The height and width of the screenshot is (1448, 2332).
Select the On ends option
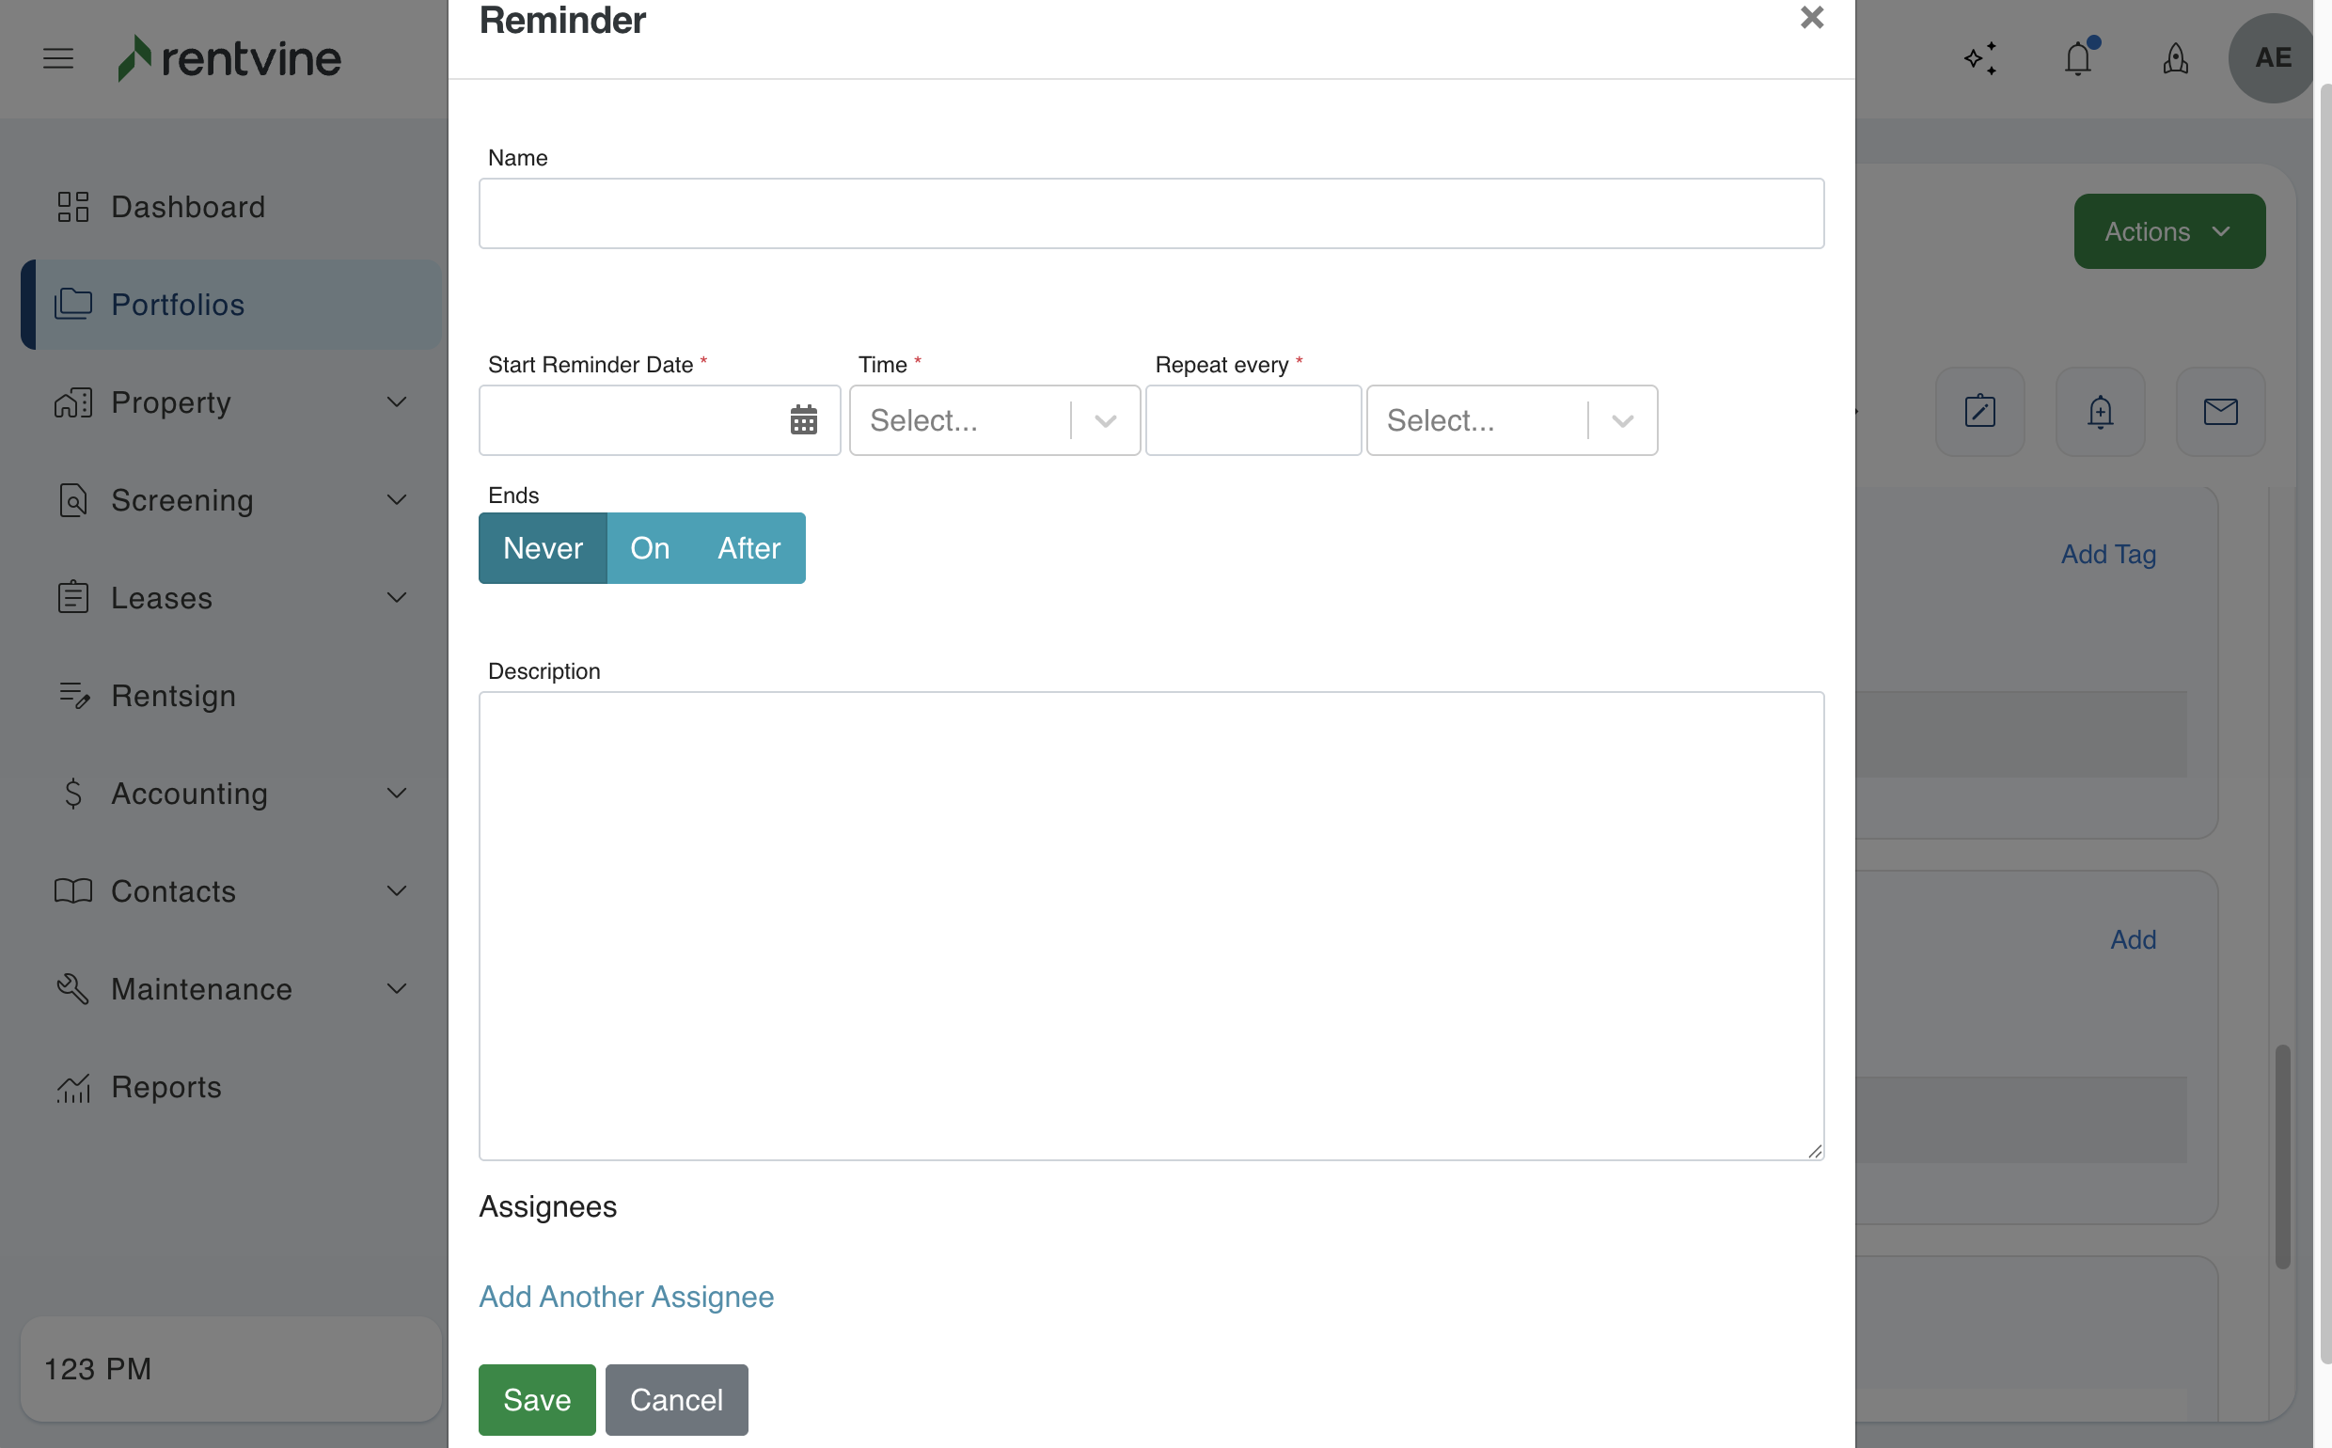click(650, 548)
